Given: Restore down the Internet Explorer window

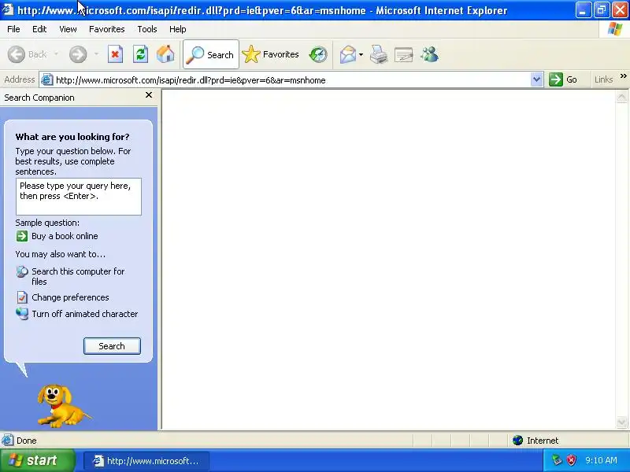Looking at the screenshot, I should click(x=602, y=10).
